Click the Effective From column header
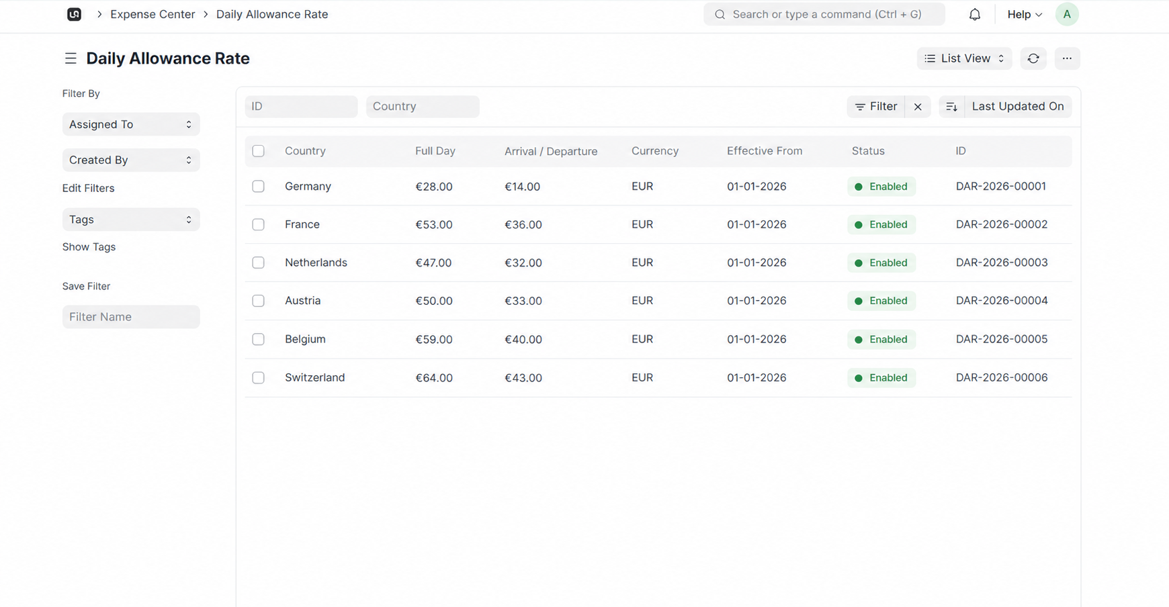 (x=765, y=151)
